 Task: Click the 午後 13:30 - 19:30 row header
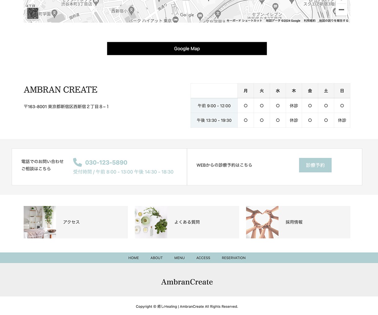(x=214, y=120)
